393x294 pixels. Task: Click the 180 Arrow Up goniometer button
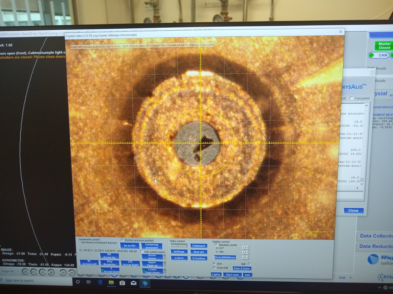(x=109, y=256)
